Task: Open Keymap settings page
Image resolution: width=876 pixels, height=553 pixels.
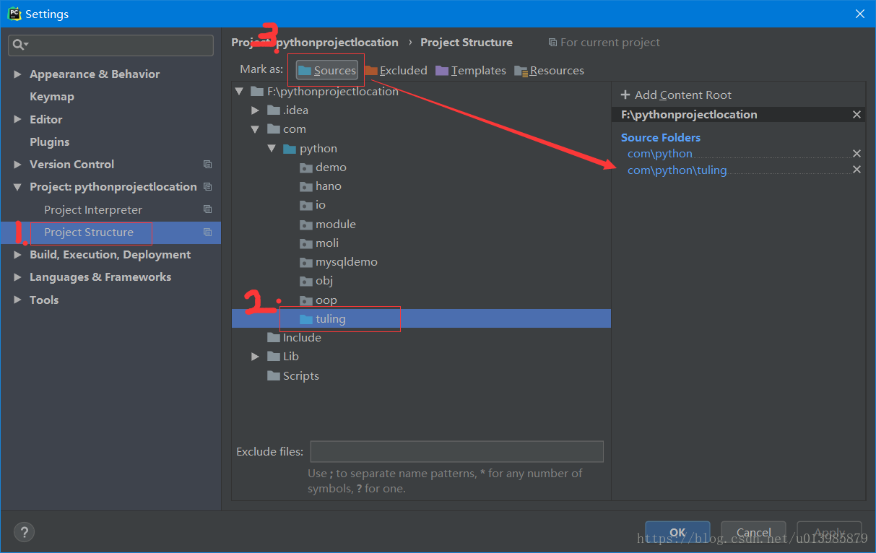Action: 51,97
